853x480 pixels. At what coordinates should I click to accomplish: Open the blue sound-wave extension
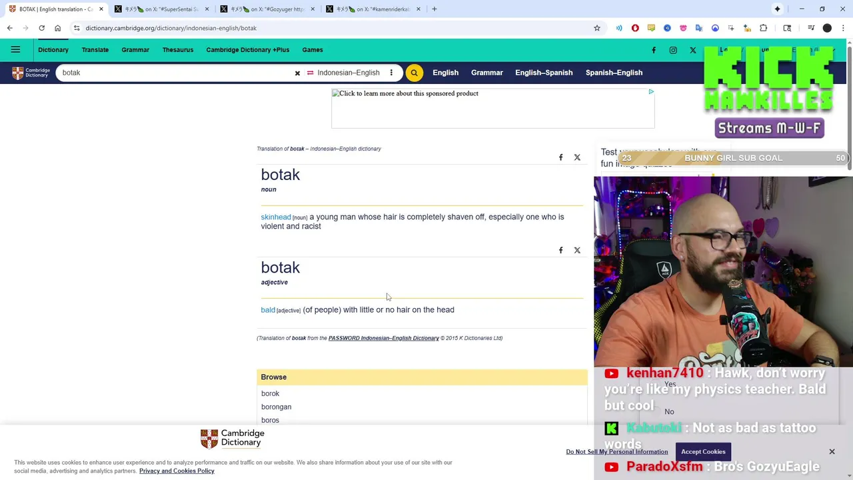point(619,28)
